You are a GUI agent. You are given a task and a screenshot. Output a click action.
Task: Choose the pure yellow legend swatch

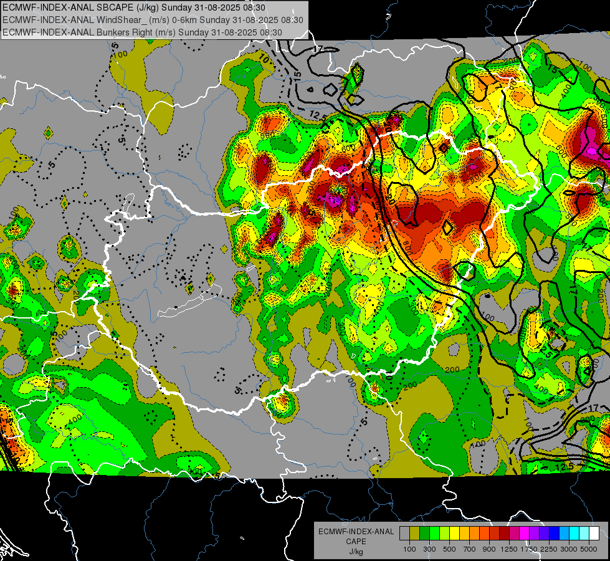click(454, 534)
